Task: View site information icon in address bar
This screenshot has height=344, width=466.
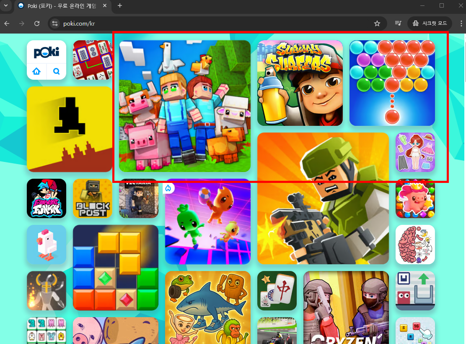Action: tap(55, 23)
